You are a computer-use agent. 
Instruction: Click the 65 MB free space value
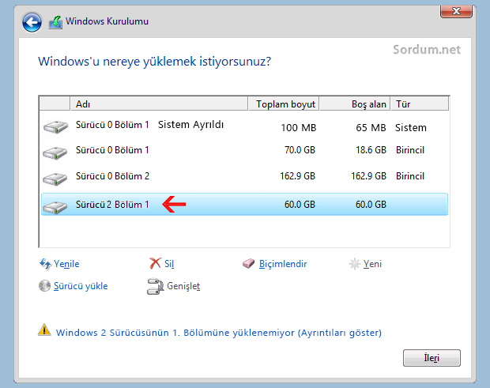[x=371, y=127]
